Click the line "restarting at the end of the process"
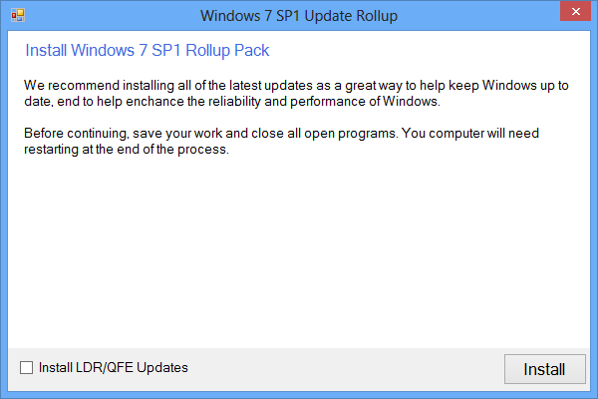The height and width of the screenshot is (399, 598). tap(125, 151)
